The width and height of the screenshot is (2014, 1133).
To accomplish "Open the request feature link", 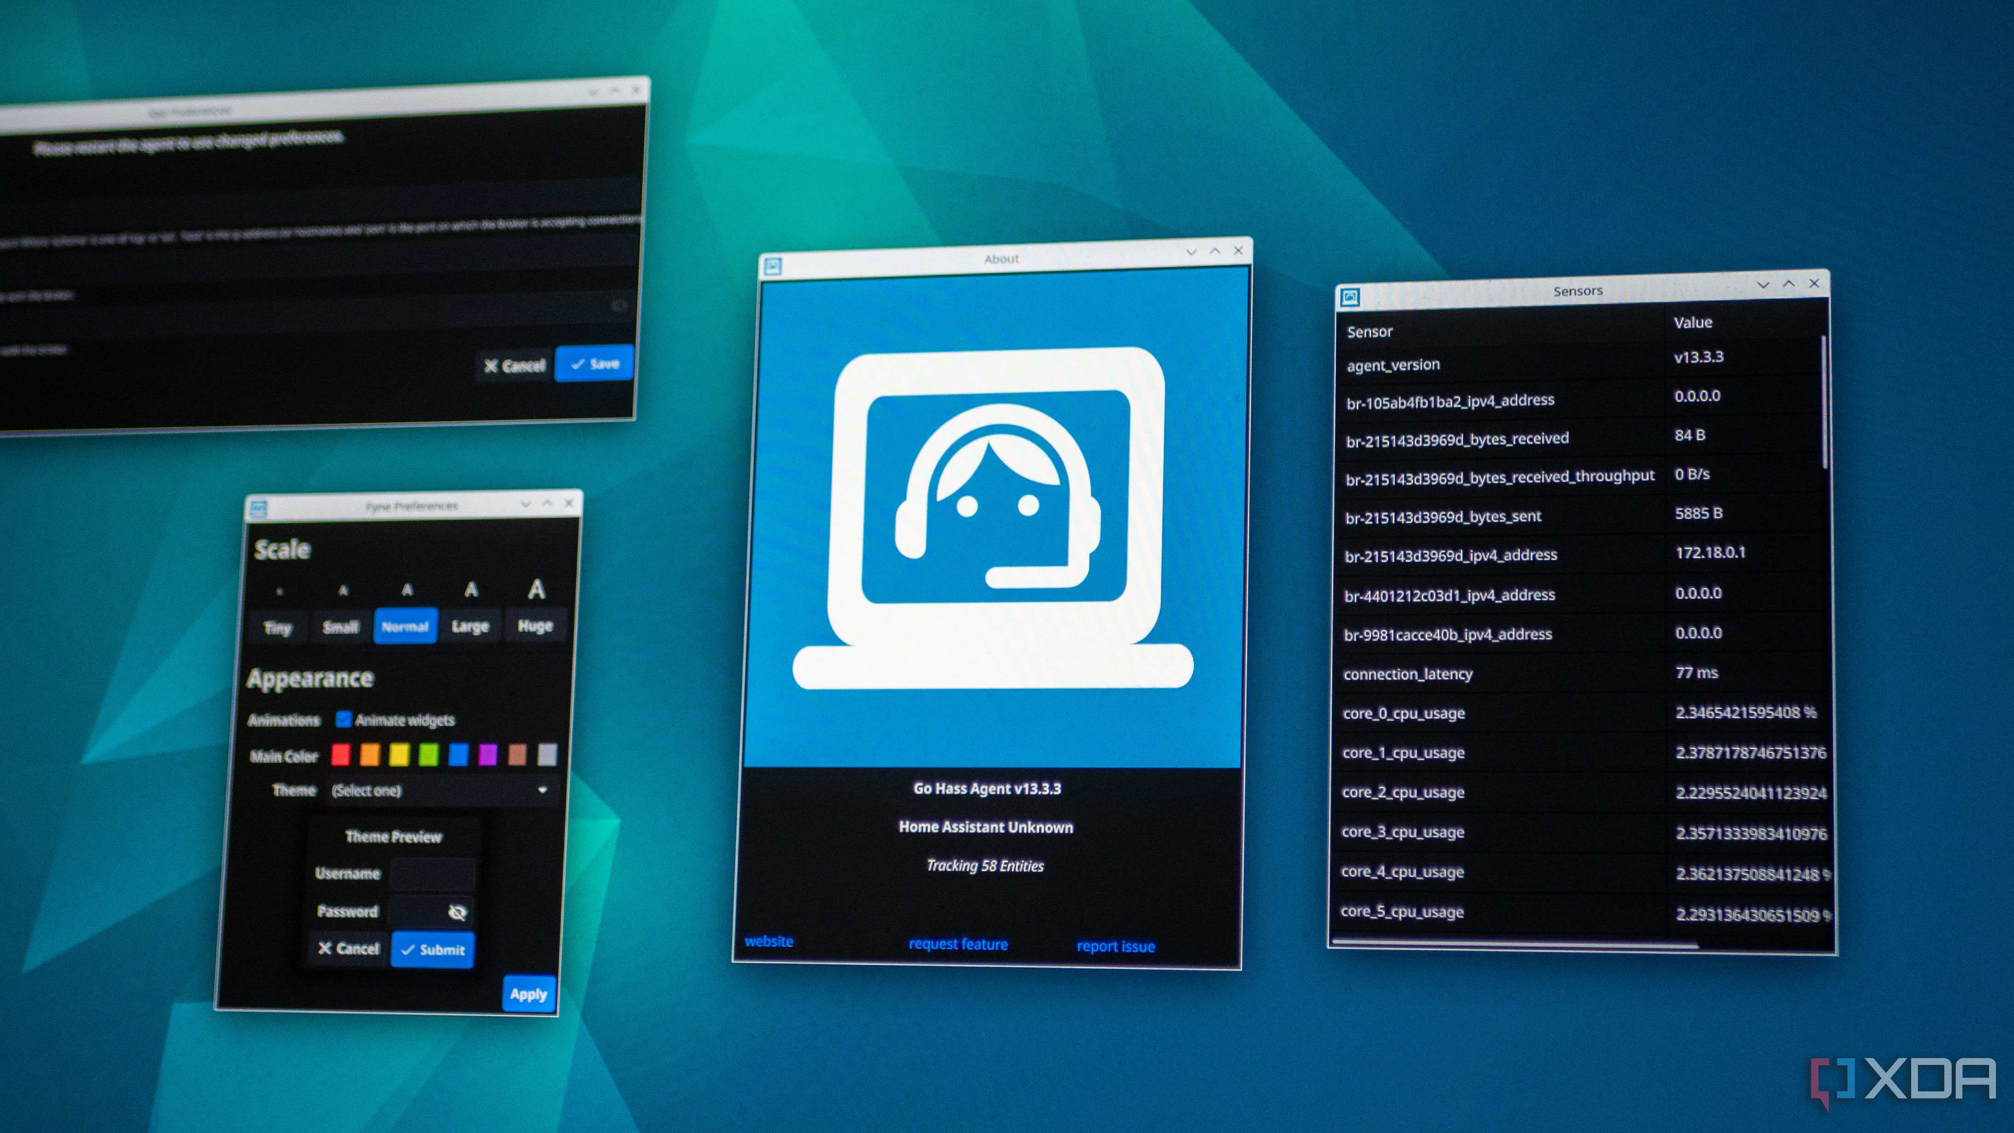I will pyautogui.click(x=958, y=944).
